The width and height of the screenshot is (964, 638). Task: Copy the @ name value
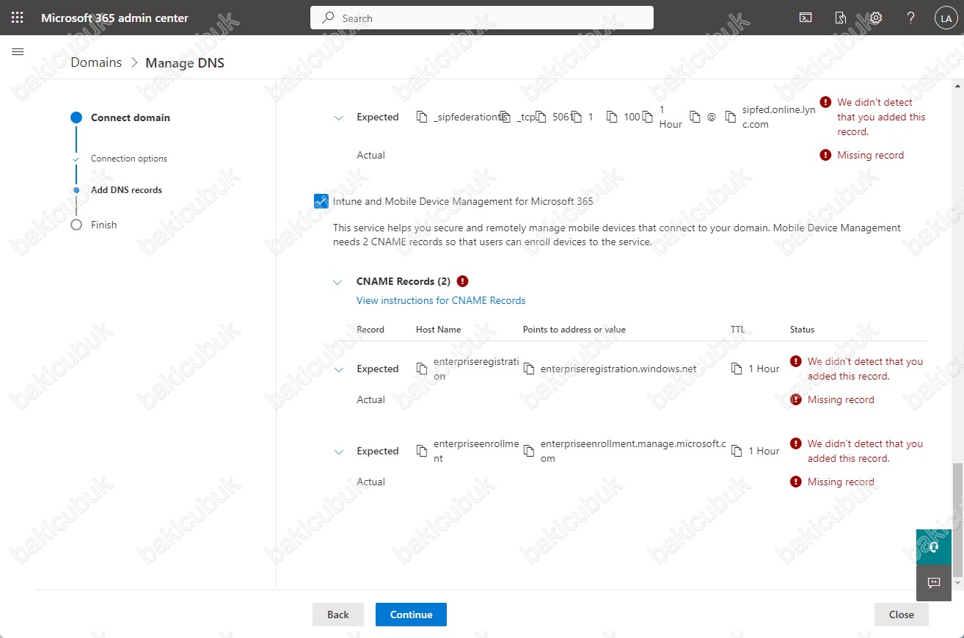tap(695, 117)
